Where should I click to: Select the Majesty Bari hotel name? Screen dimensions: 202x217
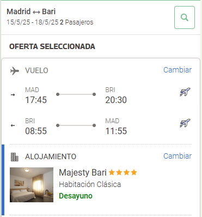point(83,172)
